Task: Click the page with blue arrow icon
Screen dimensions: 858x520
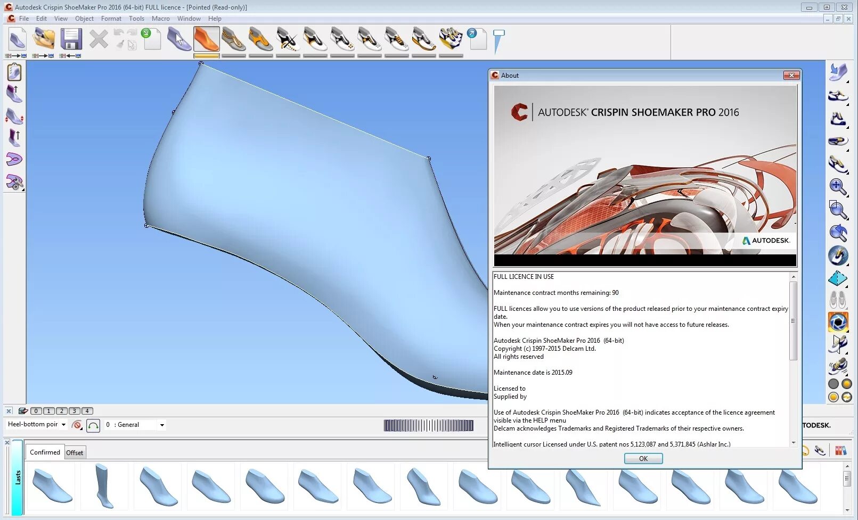Action: pyautogui.click(x=477, y=39)
